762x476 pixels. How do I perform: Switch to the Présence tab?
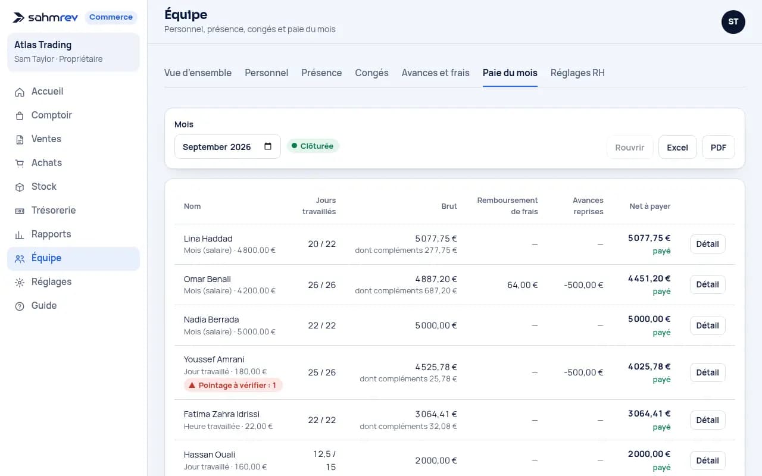(321, 73)
